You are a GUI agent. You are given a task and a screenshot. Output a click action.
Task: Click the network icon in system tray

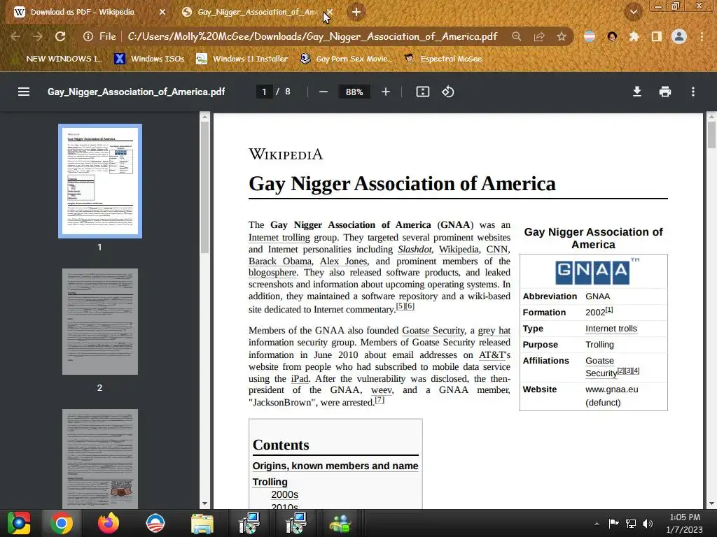(631, 523)
